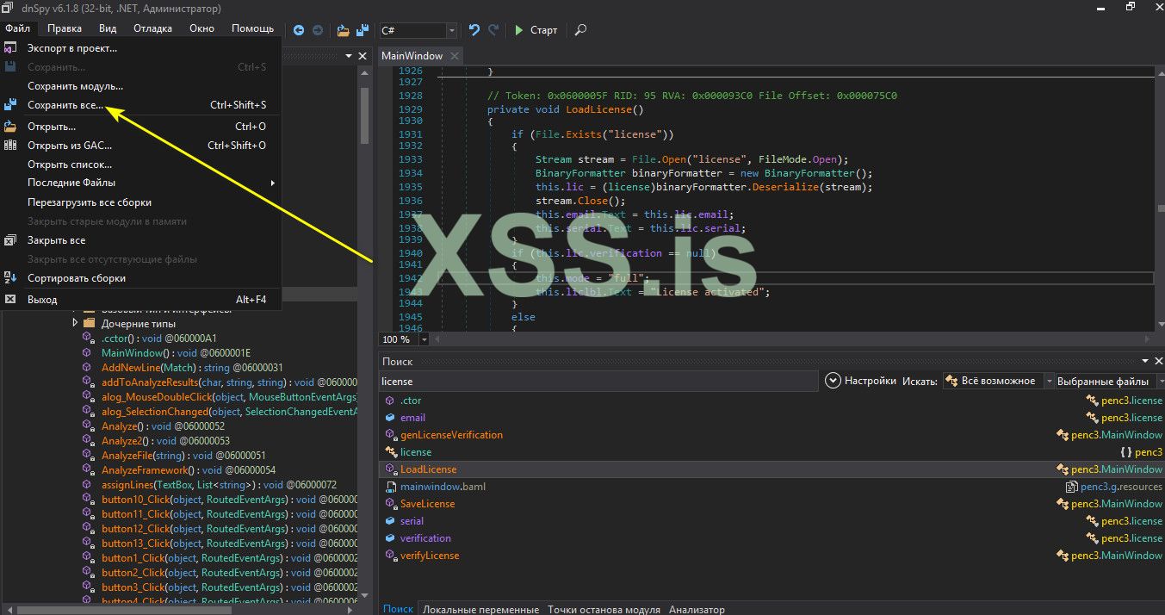Close the MainWindow tab

454,56
